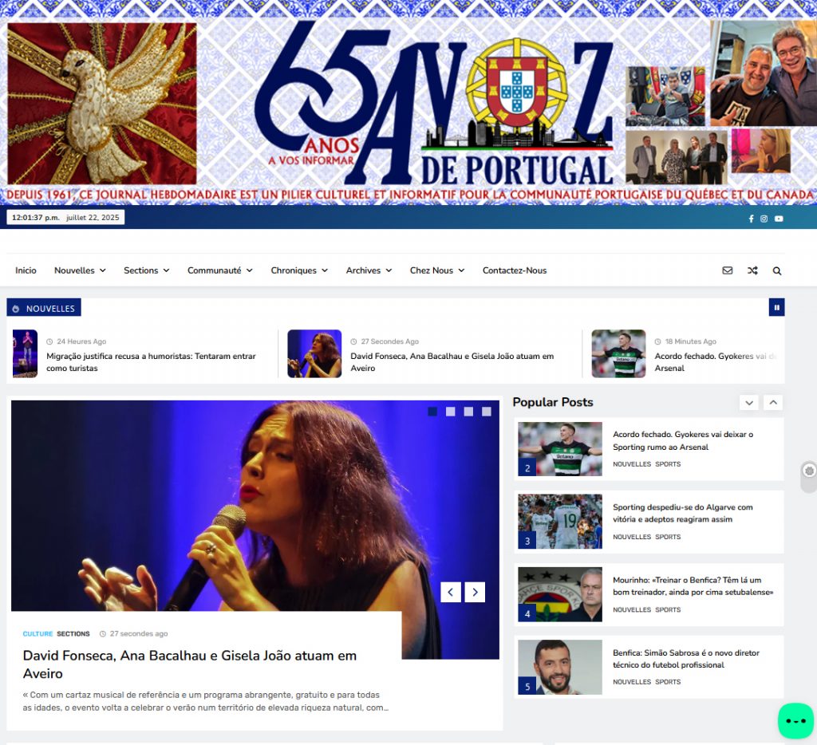
Task: Click the NOUVELLES ticker label
Action: (x=44, y=308)
